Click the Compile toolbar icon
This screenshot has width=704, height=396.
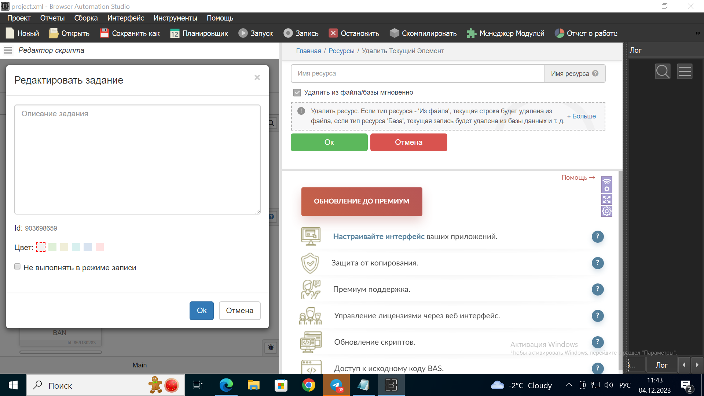coord(394,33)
